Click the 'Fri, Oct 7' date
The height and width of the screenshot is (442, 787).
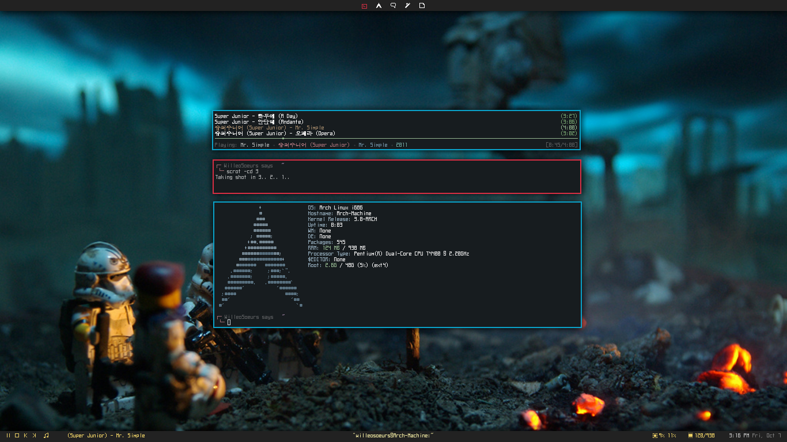coord(766,436)
